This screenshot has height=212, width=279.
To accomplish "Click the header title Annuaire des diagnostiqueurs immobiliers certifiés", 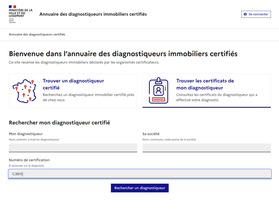I will (x=93, y=14).
